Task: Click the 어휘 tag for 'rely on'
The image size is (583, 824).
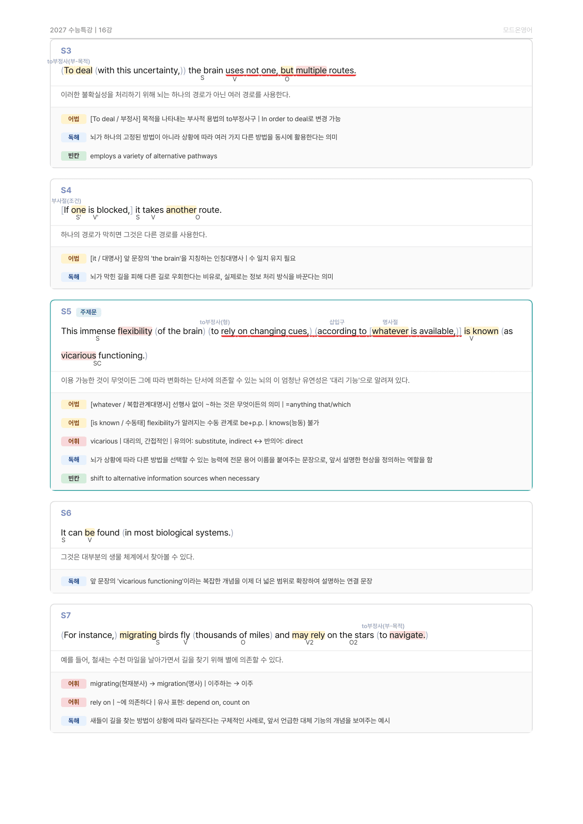Action: [x=73, y=702]
